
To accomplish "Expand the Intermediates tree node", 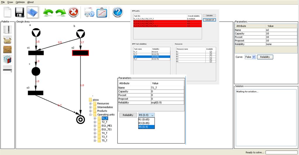I will 90,107.
